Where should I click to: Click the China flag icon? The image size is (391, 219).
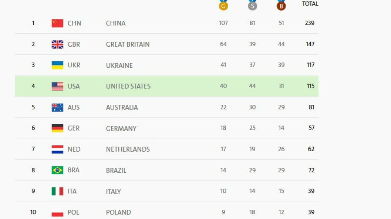pos(57,23)
